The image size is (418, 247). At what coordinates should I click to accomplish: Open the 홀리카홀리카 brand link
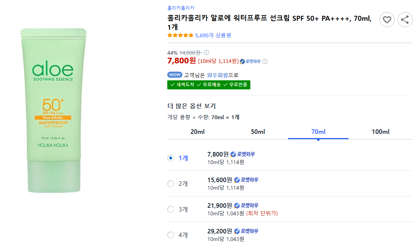click(181, 8)
